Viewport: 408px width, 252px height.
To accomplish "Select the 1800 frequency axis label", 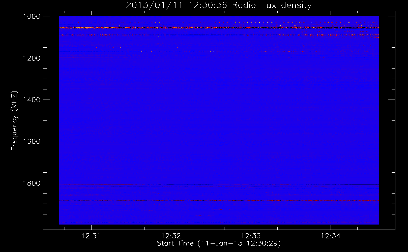I will tap(32, 183).
